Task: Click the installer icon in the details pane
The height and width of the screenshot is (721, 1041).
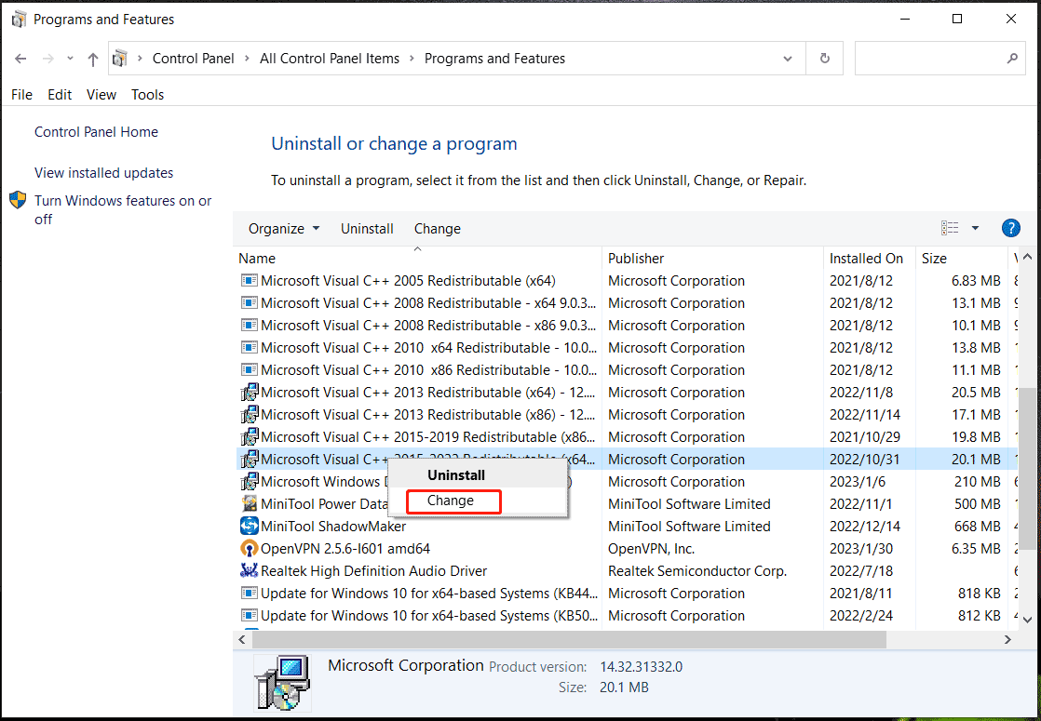Action: point(282,682)
